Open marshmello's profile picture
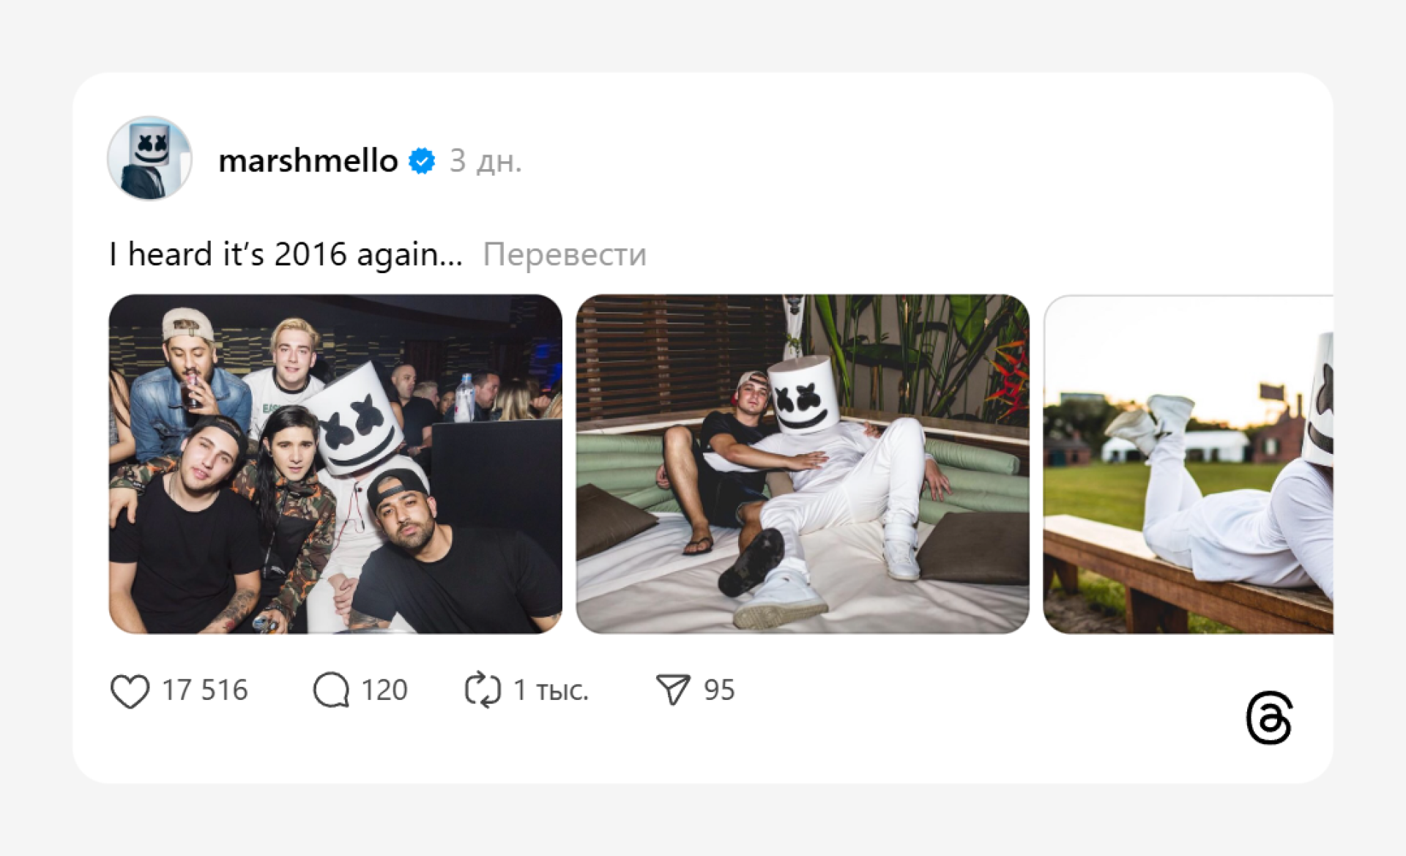This screenshot has width=1406, height=856. [x=150, y=158]
